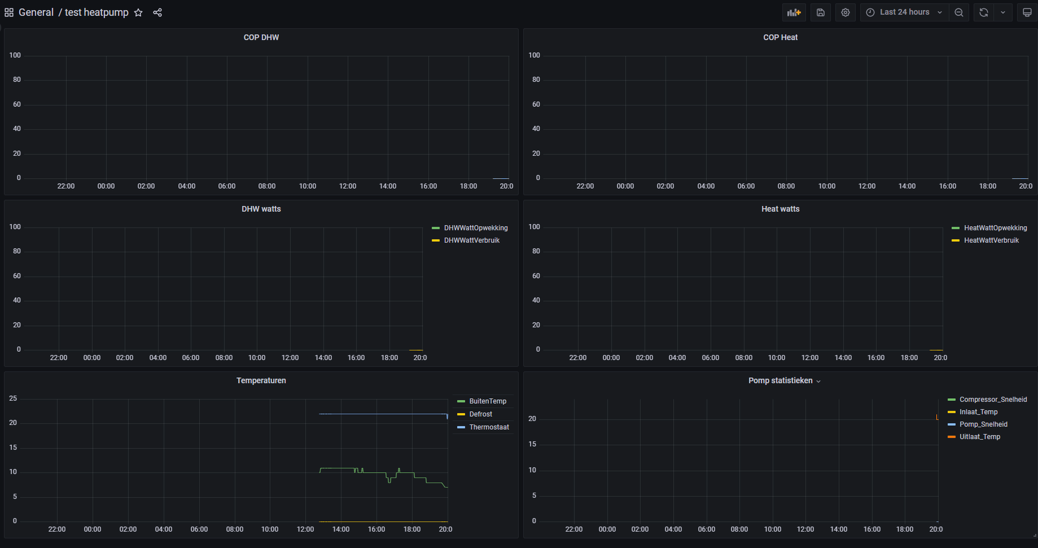Click the General folder breadcrumb
The width and height of the screenshot is (1038, 548).
pos(36,13)
